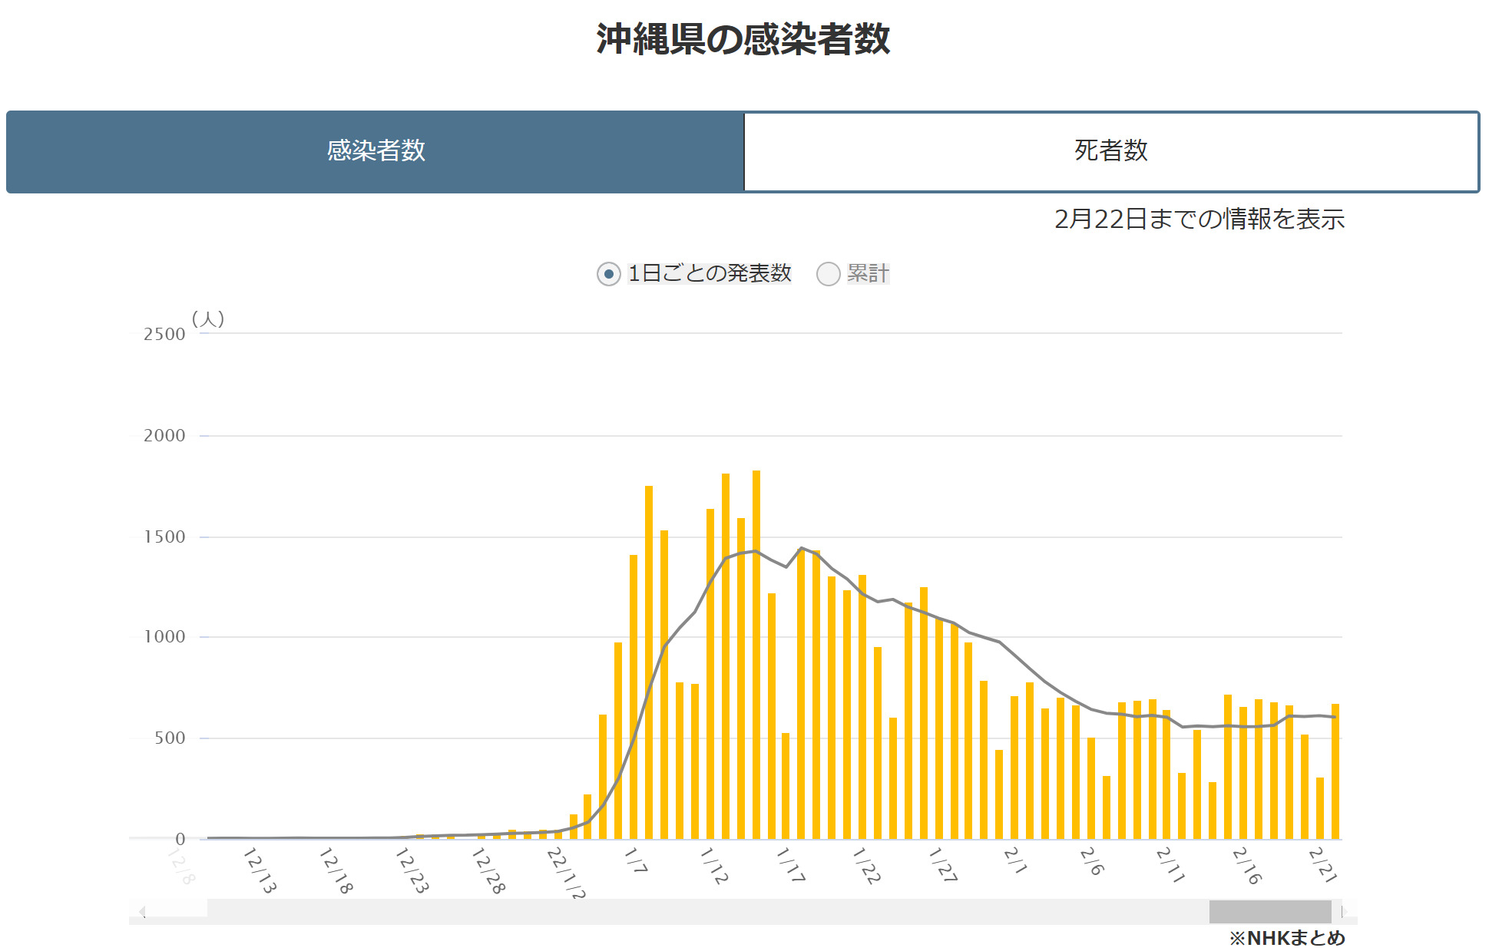The image size is (1489, 951).
Task: Select the 1日ごとの発表数 radio button
Action: click(x=608, y=274)
